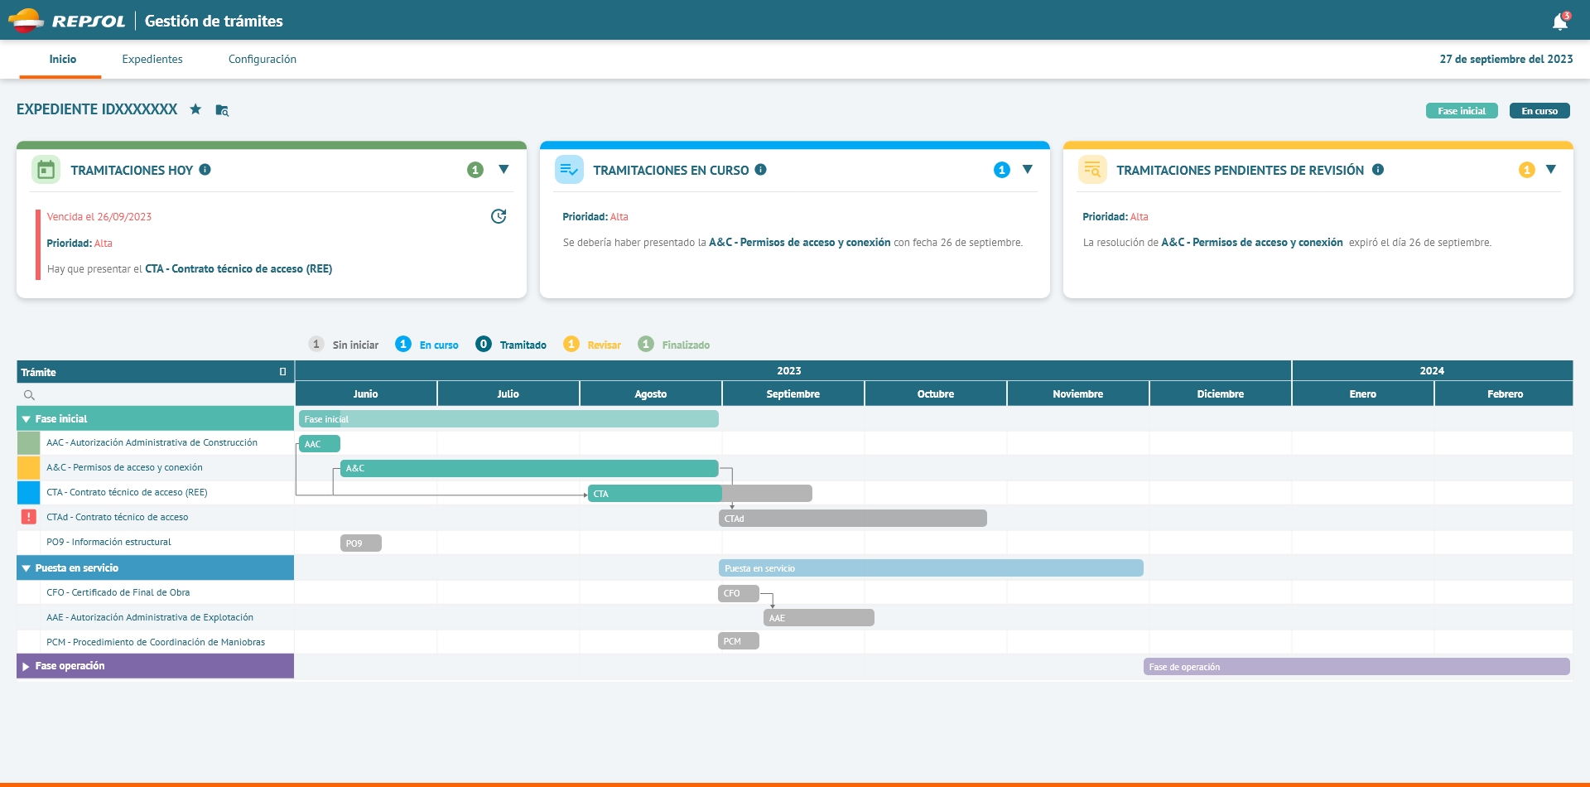Toggle the Revisar status filter
Screen dimensions: 1590x787
point(592,345)
